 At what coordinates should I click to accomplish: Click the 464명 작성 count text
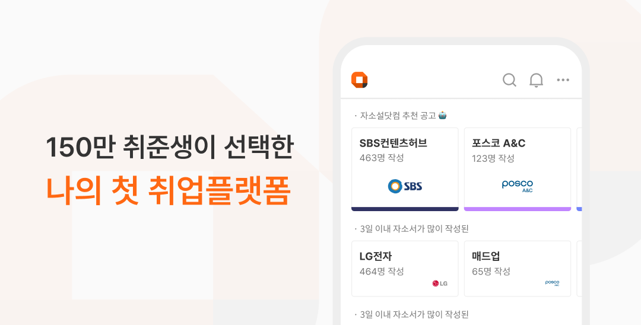tap(382, 271)
